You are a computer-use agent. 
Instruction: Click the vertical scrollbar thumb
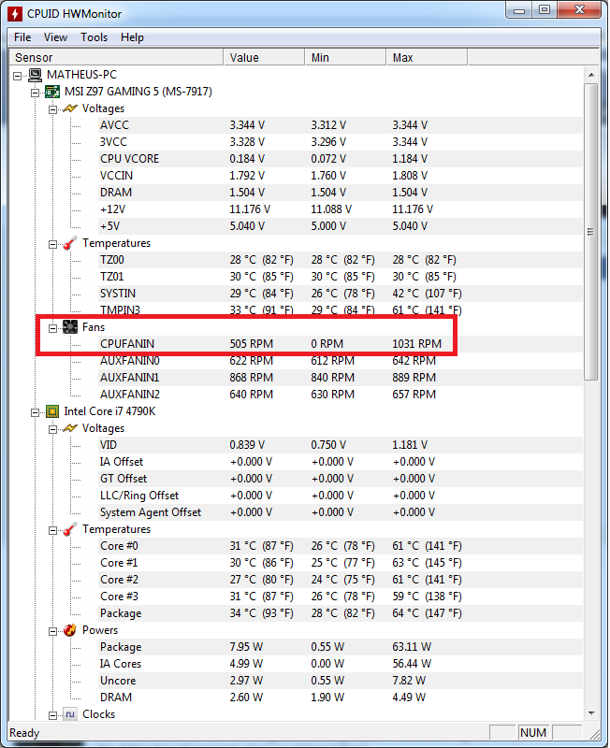(591, 232)
